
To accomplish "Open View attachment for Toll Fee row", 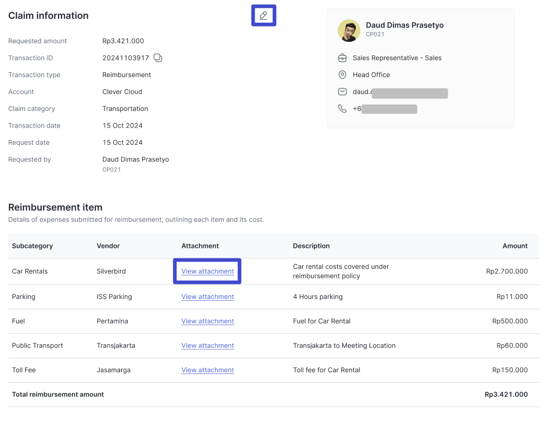I will 208,370.
